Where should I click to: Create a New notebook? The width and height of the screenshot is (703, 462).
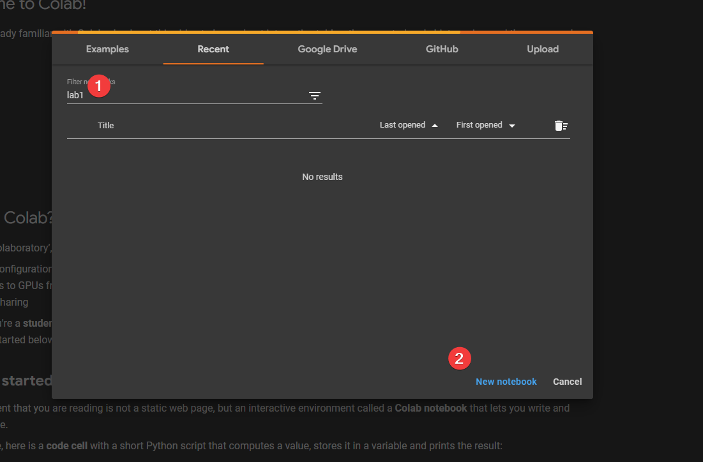506,382
